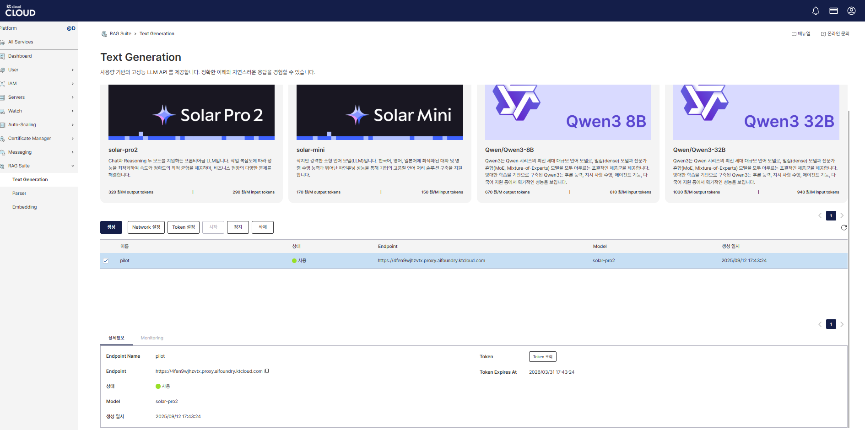865x430 pixels.
Task: Click the RAG Suite sidebar icon
Action: [x=4, y=166]
